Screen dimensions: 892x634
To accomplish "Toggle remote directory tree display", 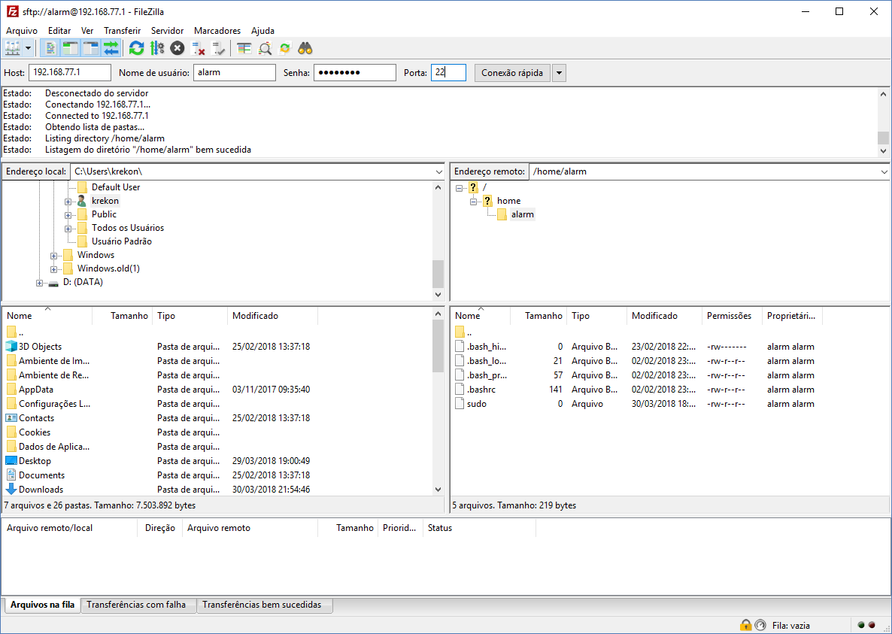I will (90, 48).
